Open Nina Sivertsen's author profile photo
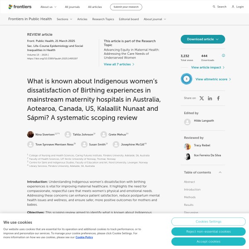The height and width of the screenshot is (249, 249). pos(31,134)
